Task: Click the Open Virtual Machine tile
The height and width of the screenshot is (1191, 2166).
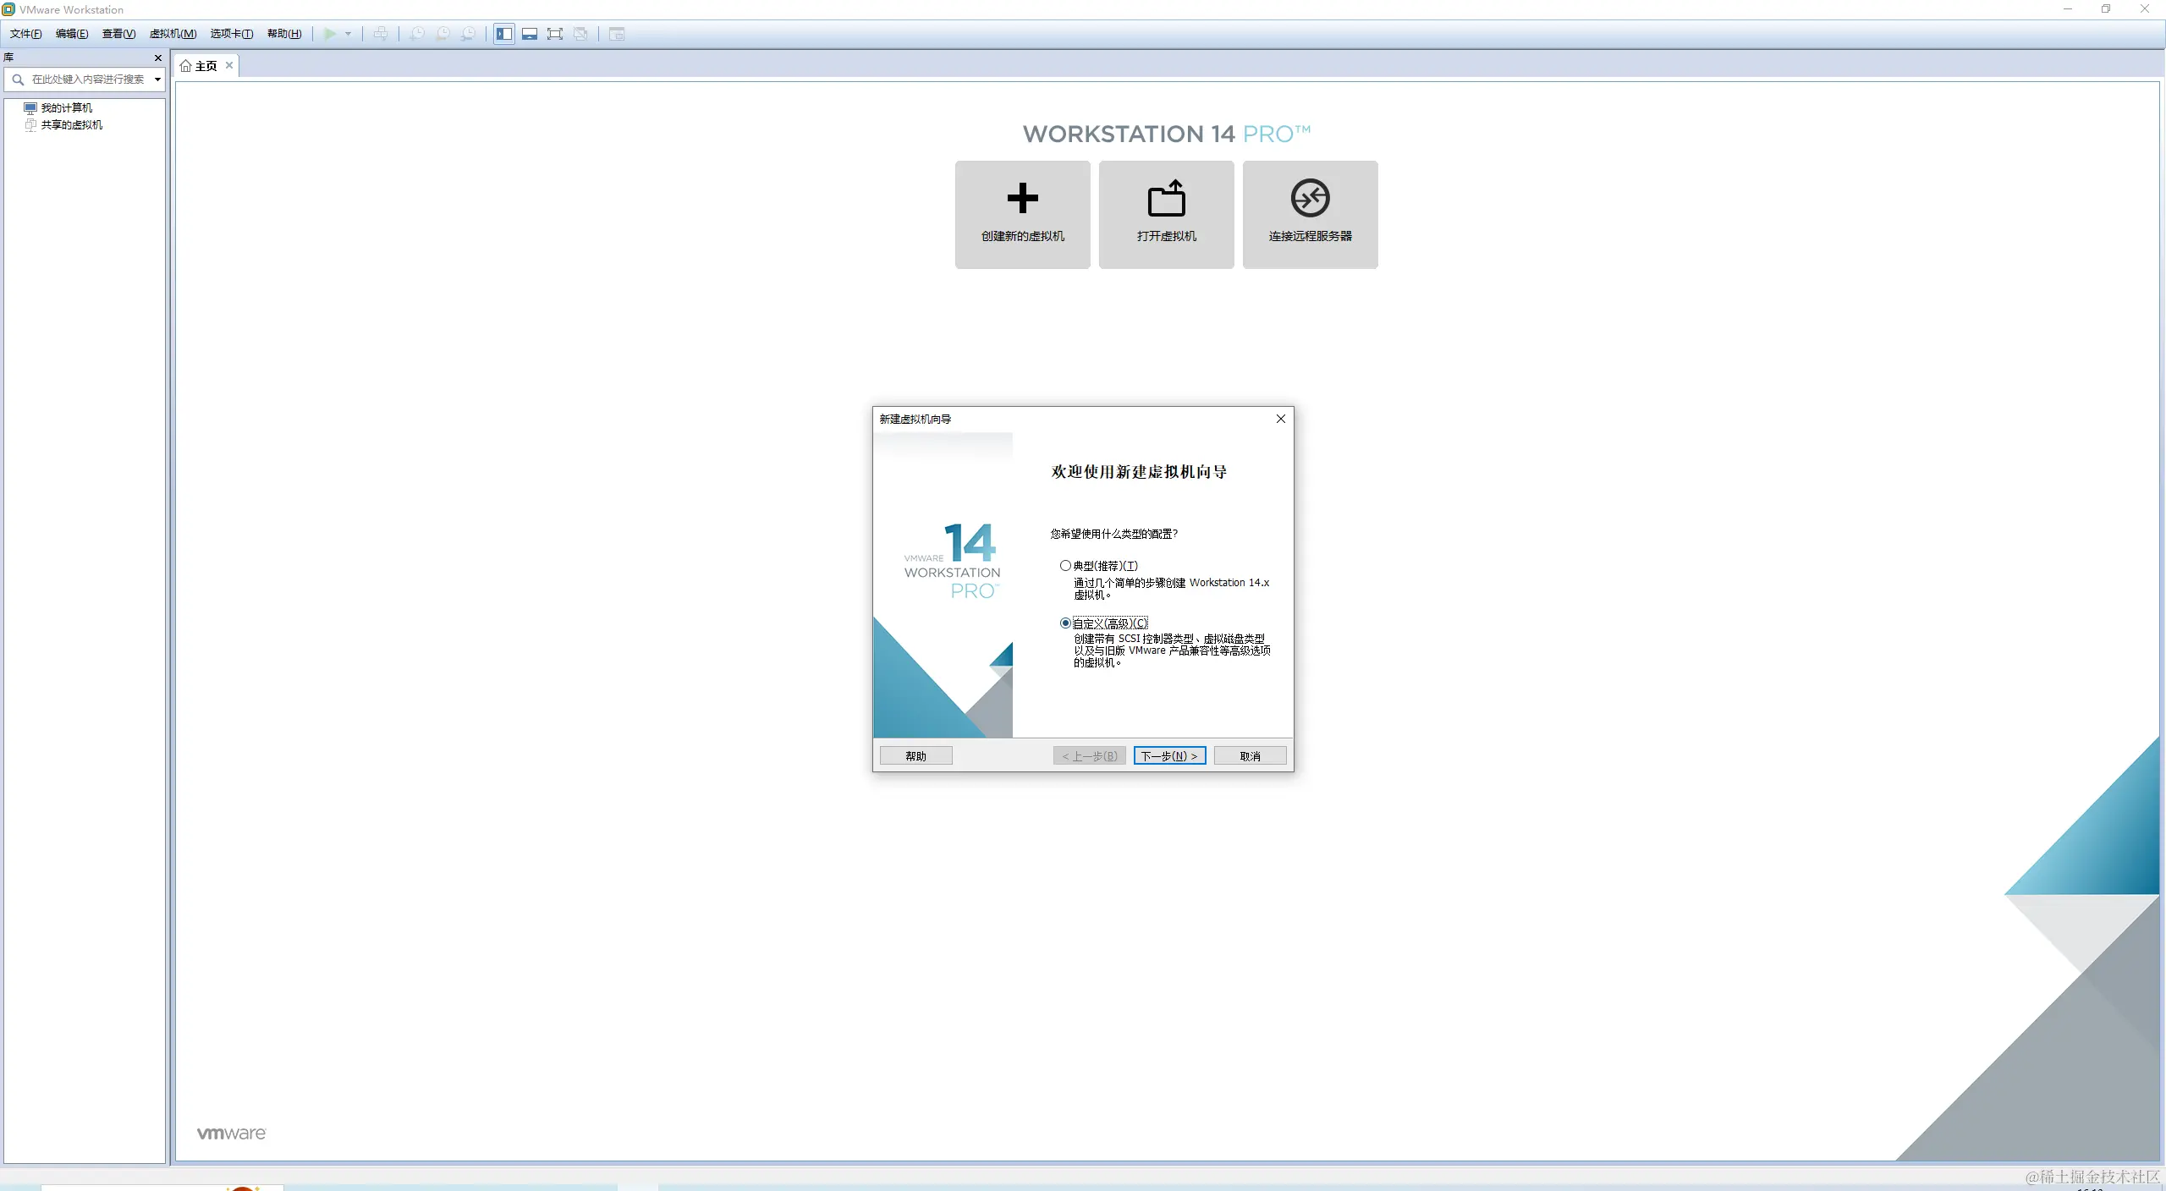Action: (x=1166, y=214)
